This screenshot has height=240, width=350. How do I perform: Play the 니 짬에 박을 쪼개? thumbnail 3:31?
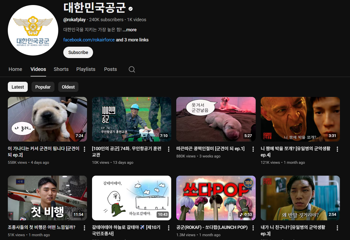300,119
